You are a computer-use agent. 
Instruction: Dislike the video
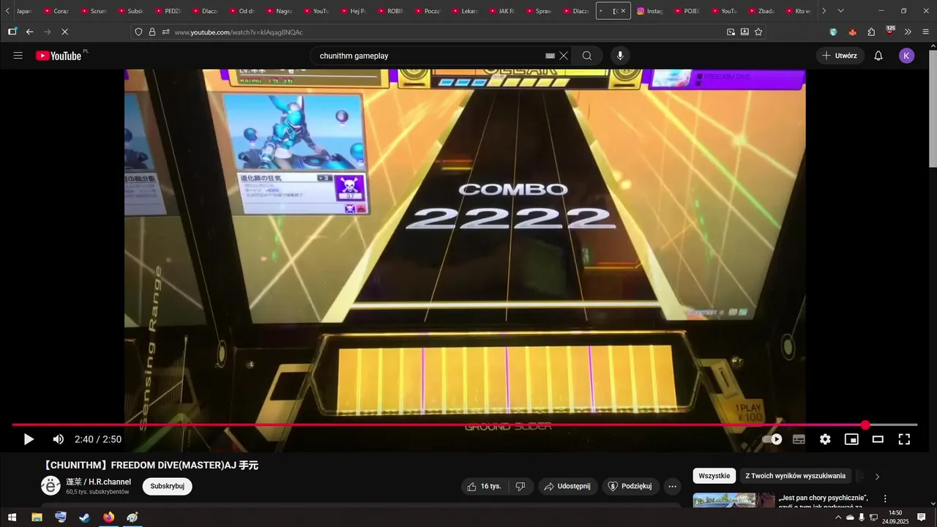pyautogui.click(x=520, y=486)
